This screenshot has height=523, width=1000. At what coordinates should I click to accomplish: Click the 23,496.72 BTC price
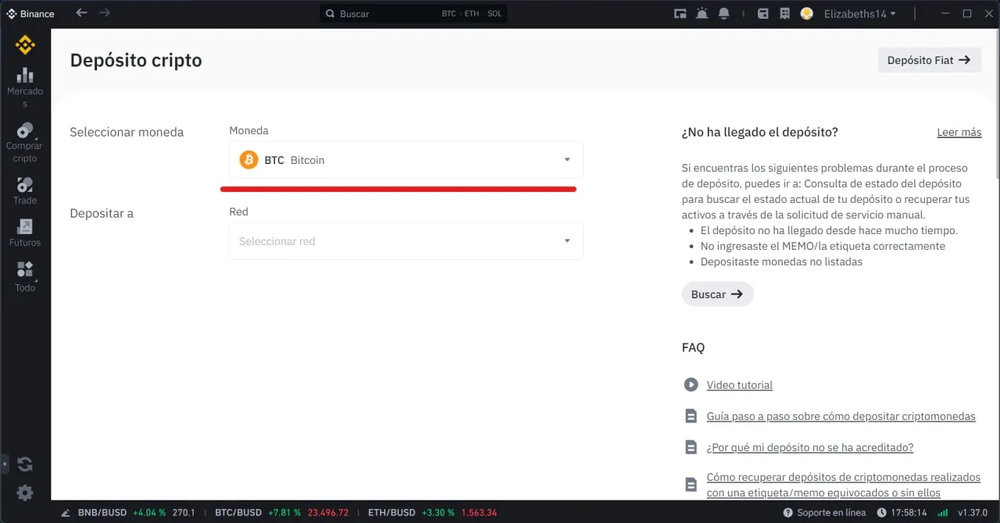(x=328, y=513)
